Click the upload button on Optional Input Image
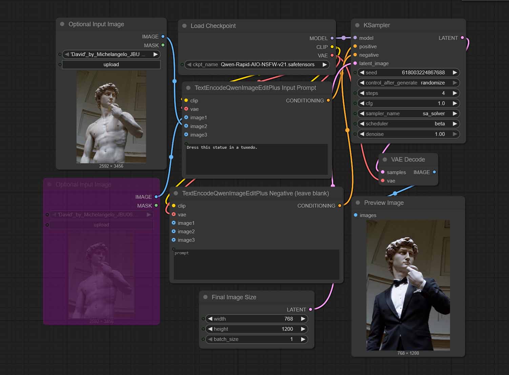The width and height of the screenshot is (509, 375). coord(111,64)
